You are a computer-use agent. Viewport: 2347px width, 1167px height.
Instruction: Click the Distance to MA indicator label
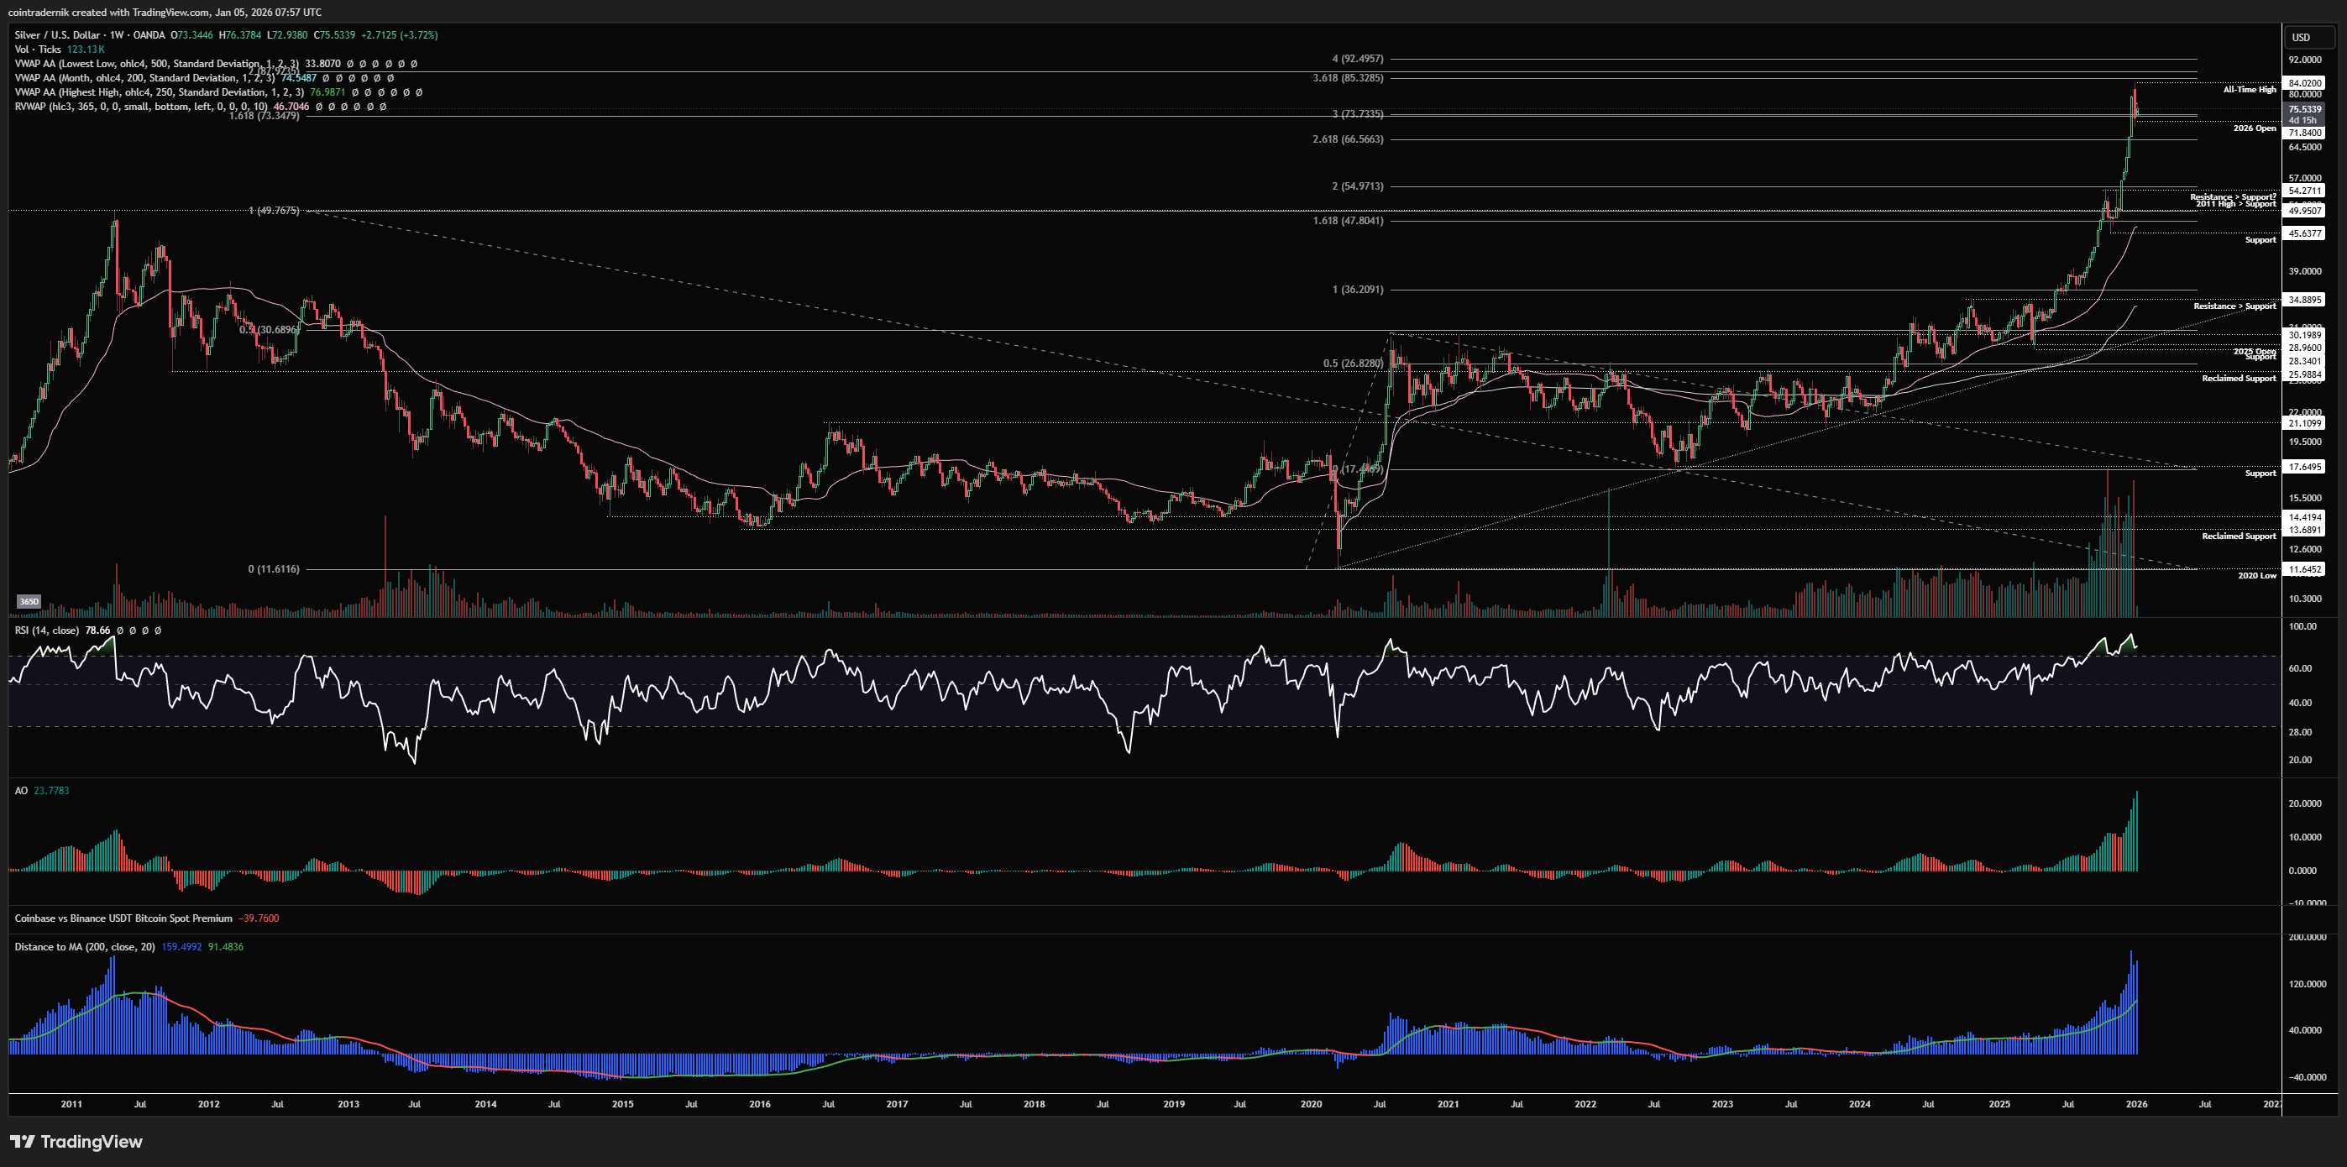pyautogui.click(x=84, y=946)
